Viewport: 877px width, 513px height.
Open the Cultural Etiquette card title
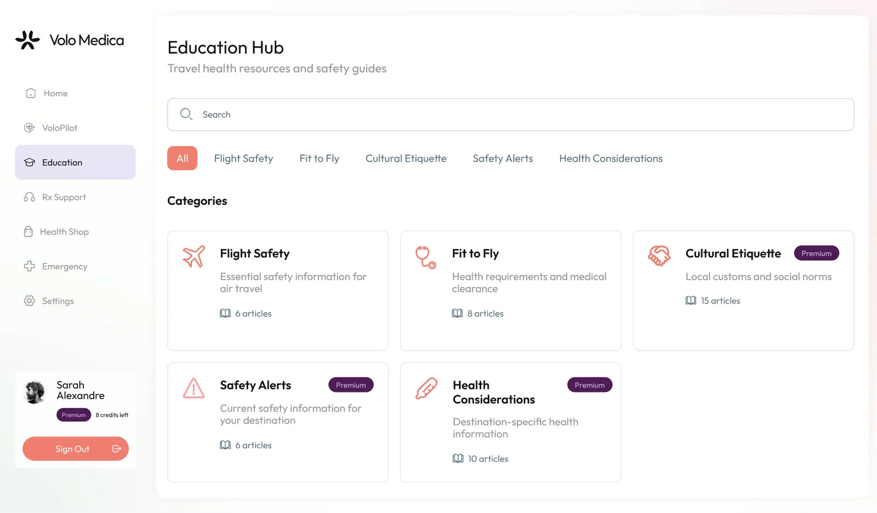pyautogui.click(x=733, y=253)
